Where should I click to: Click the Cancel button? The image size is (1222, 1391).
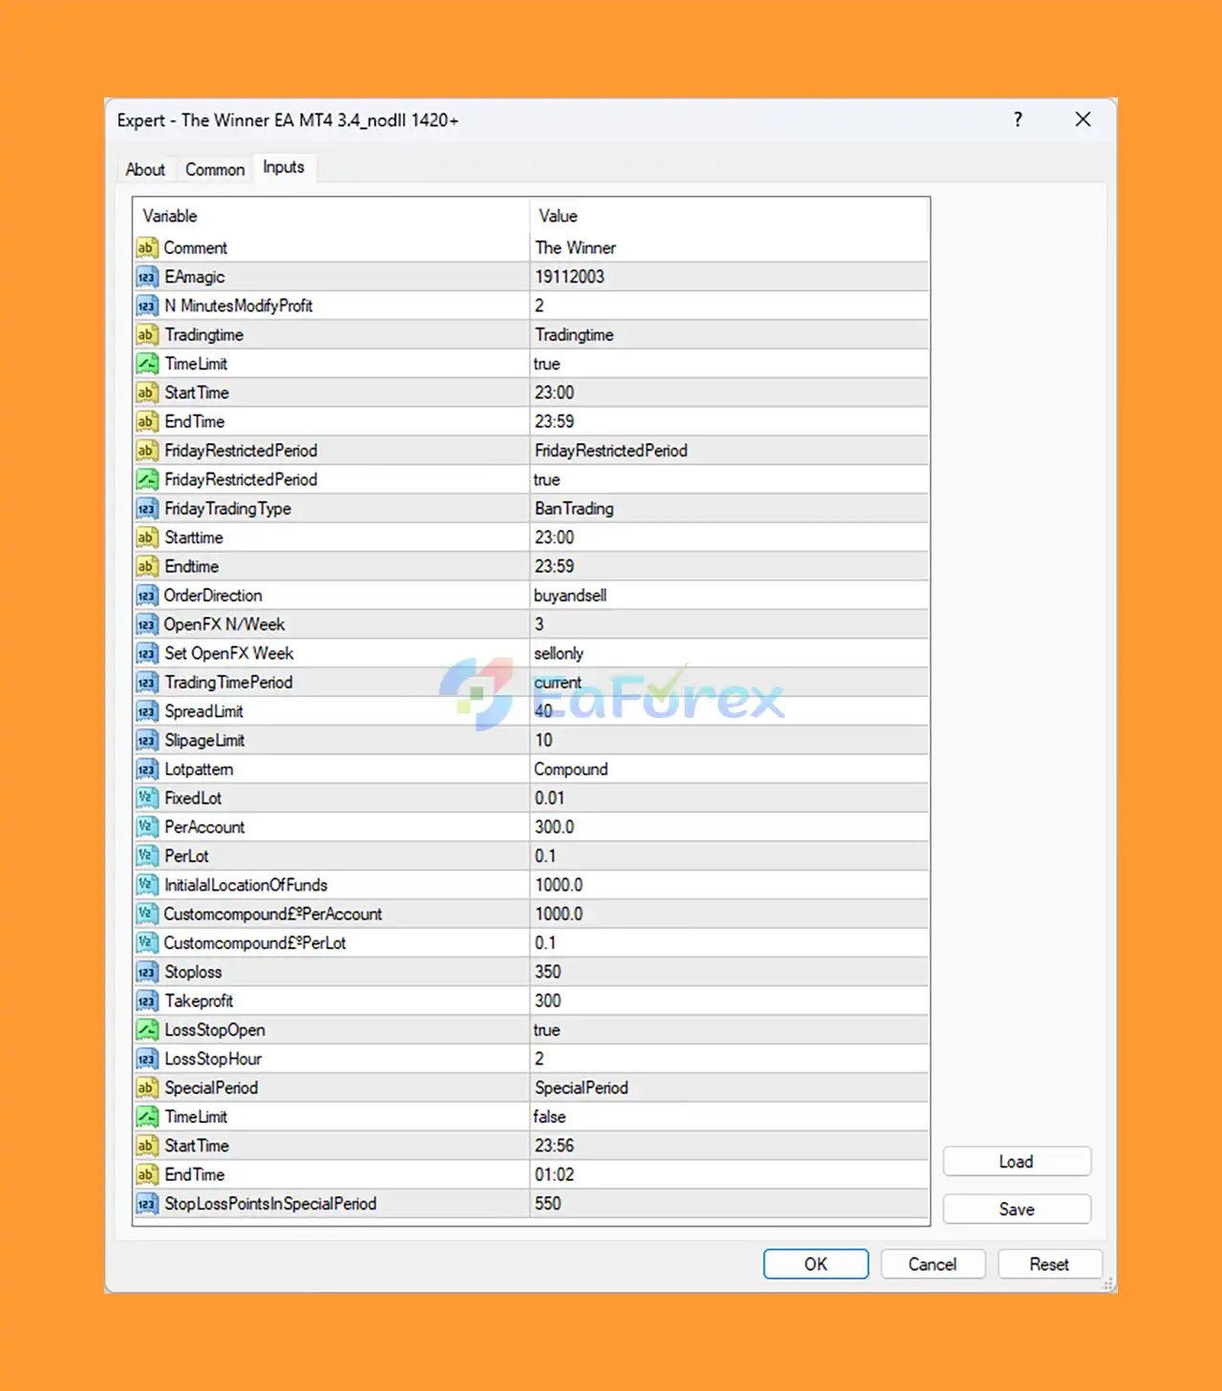coord(933,1264)
